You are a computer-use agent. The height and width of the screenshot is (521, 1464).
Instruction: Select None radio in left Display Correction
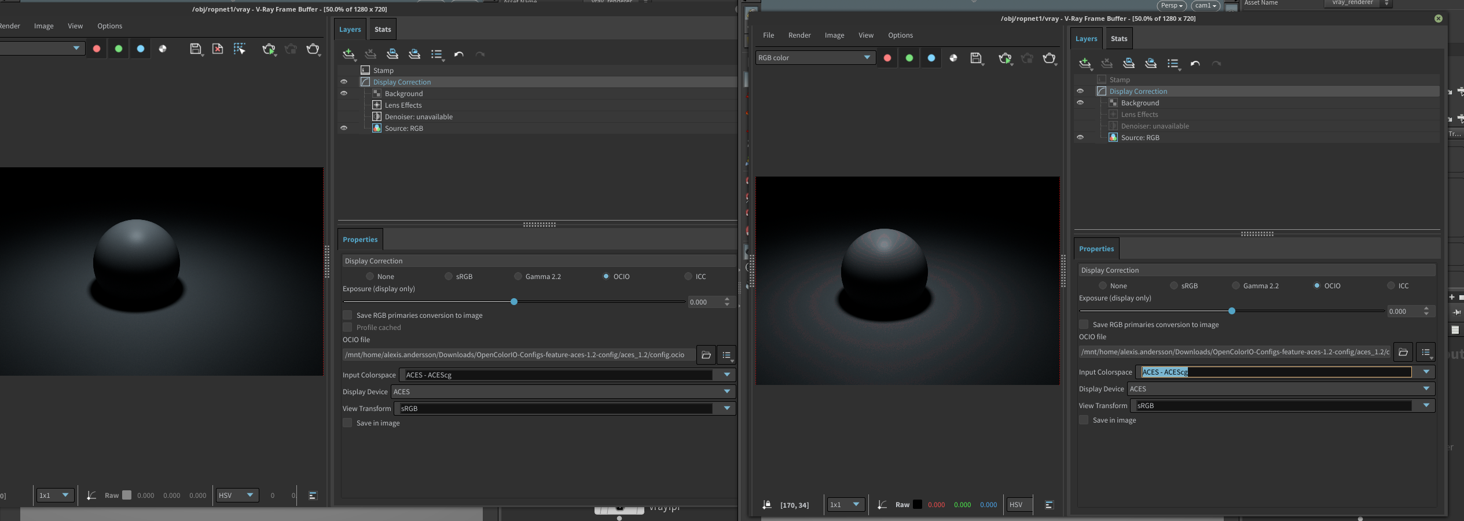click(370, 276)
